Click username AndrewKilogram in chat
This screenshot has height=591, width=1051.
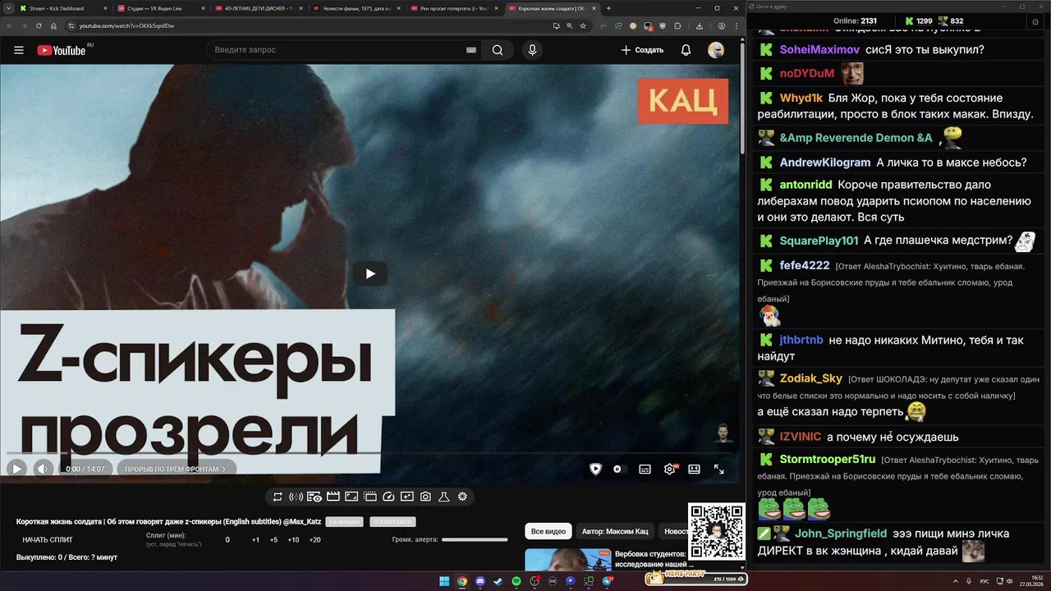pos(825,163)
